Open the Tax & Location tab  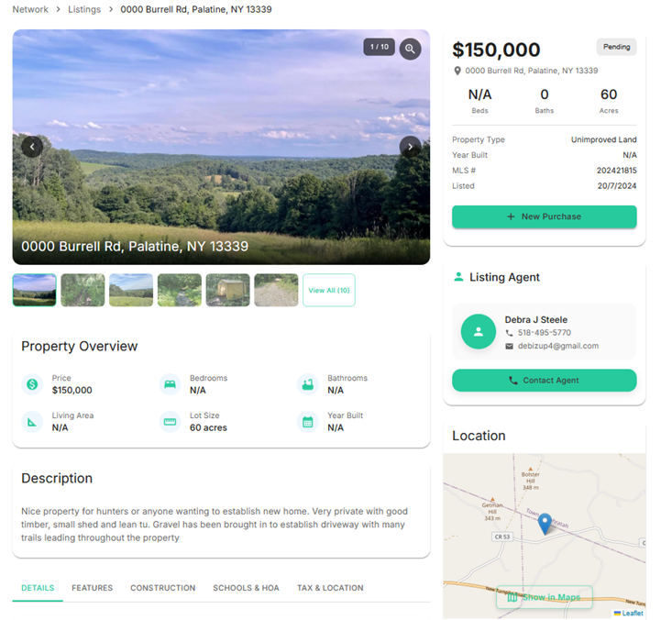pos(330,588)
